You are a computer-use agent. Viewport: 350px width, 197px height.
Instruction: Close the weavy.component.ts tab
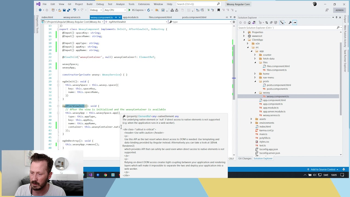[119, 17]
